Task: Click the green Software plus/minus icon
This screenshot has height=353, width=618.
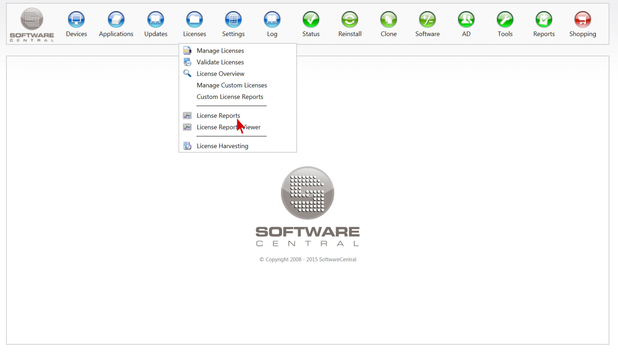Action: point(427,19)
